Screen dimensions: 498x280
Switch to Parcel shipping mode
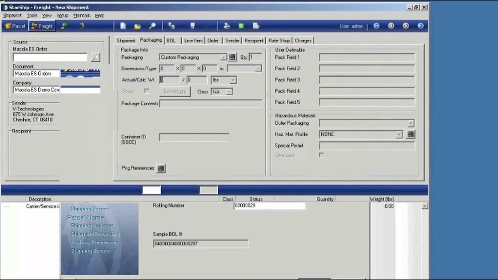click(15, 26)
